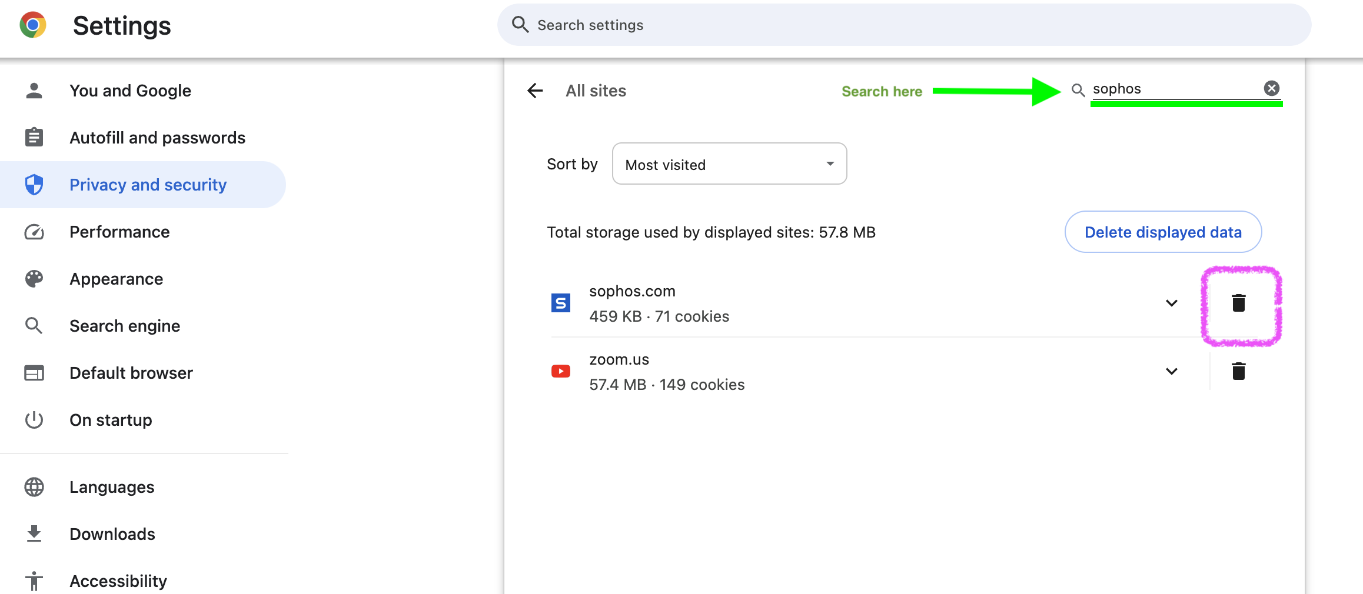This screenshot has height=594, width=1363.
Task: Clear the sophos search text
Action: [1272, 88]
